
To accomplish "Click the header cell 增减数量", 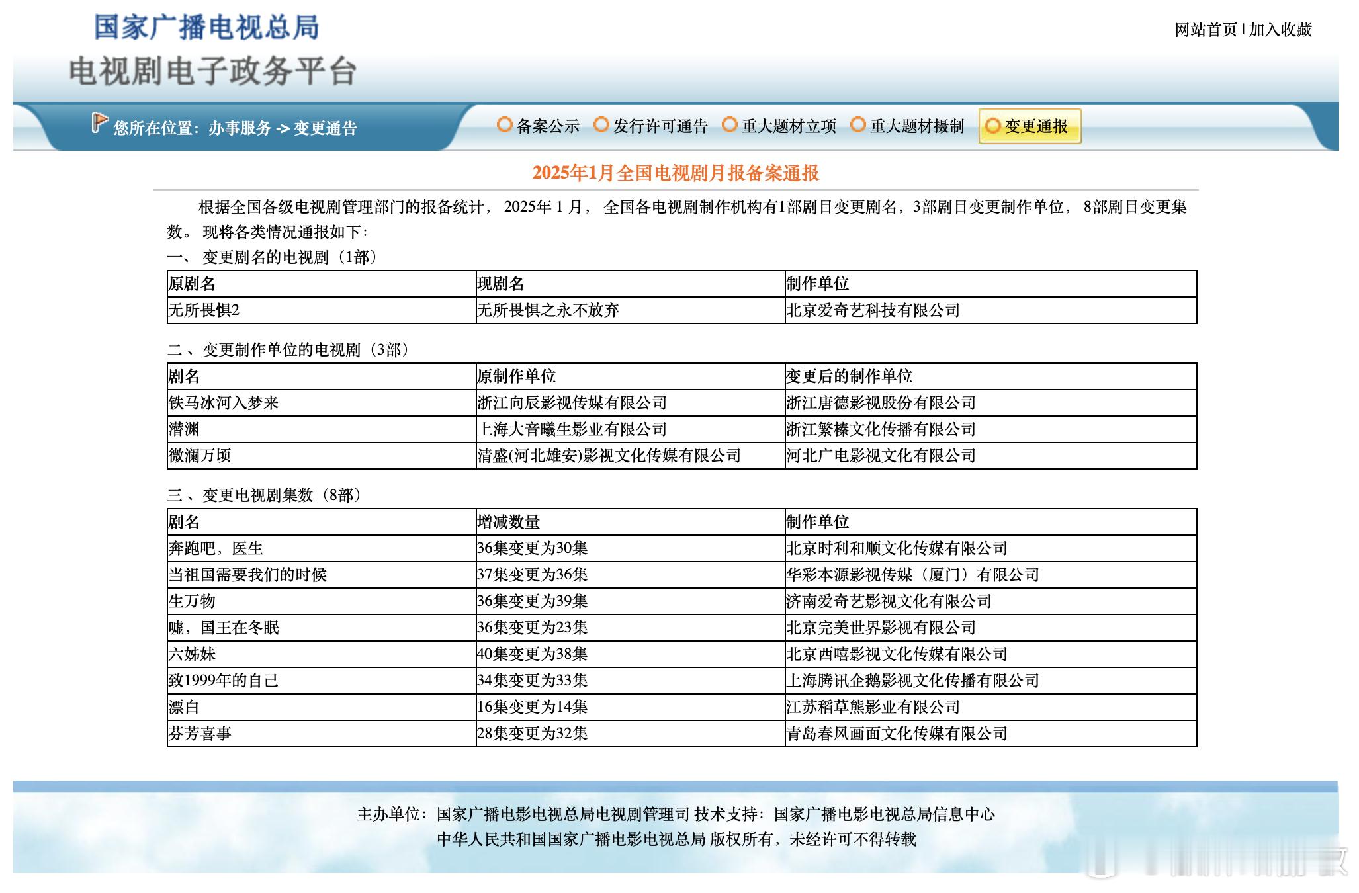I will (x=630, y=522).
